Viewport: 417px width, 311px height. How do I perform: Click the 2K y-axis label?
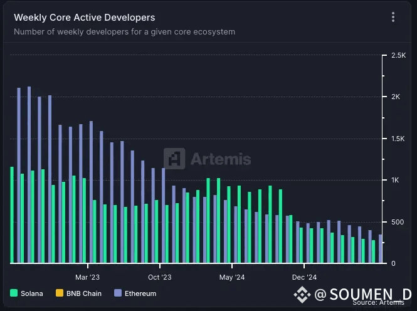click(396, 97)
